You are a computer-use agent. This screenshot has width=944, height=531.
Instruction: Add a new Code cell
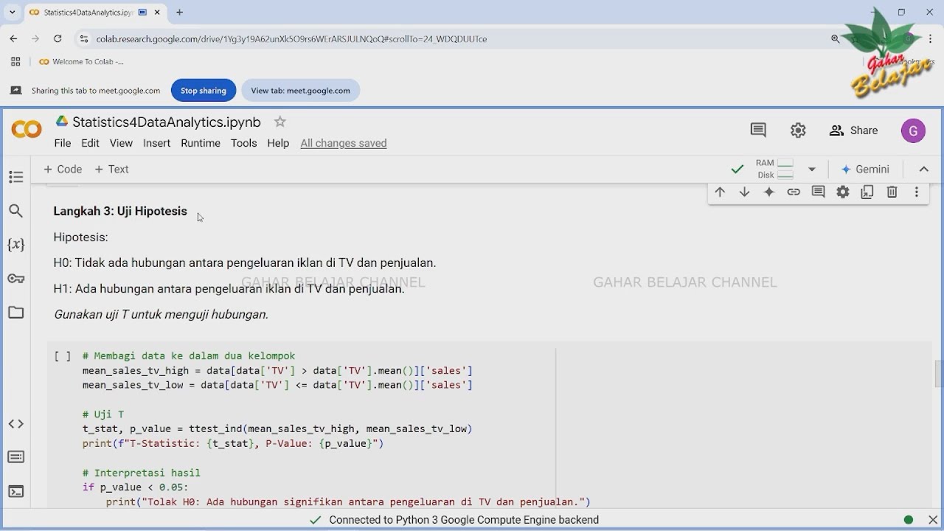click(63, 169)
